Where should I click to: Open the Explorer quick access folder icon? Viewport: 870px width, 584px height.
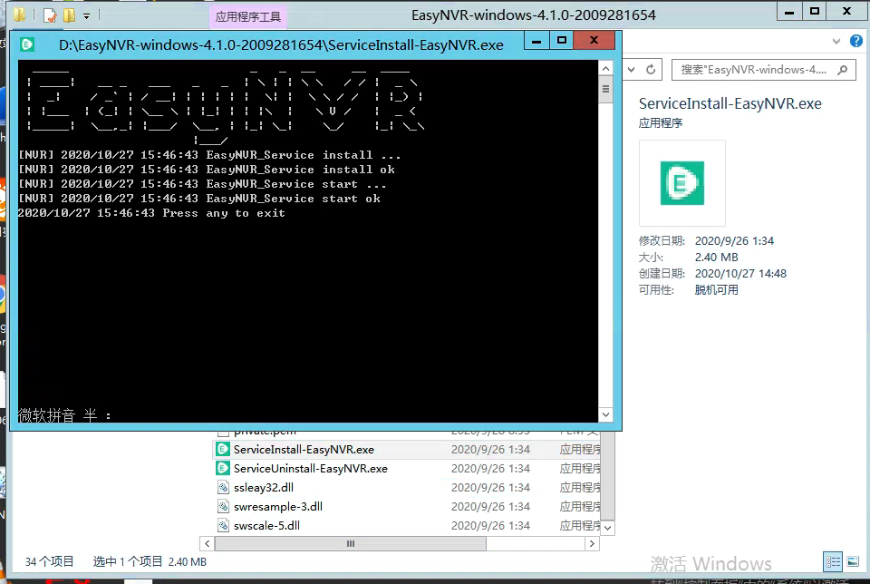pyautogui.click(x=19, y=15)
